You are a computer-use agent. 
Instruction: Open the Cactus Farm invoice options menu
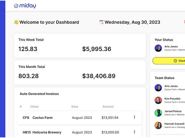coord(135,117)
